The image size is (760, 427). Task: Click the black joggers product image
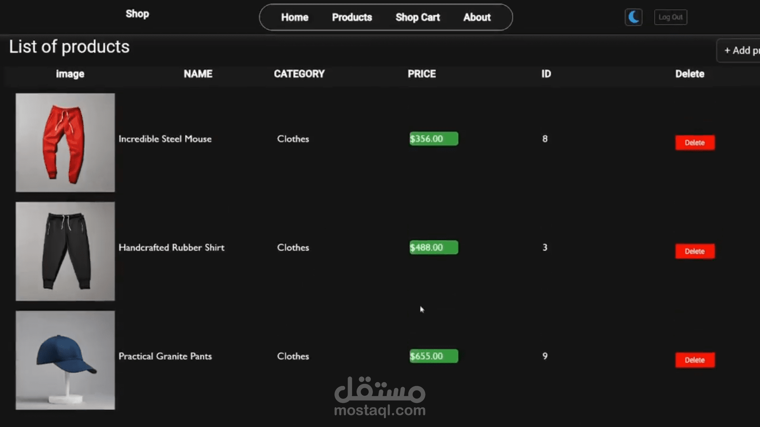tap(65, 251)
